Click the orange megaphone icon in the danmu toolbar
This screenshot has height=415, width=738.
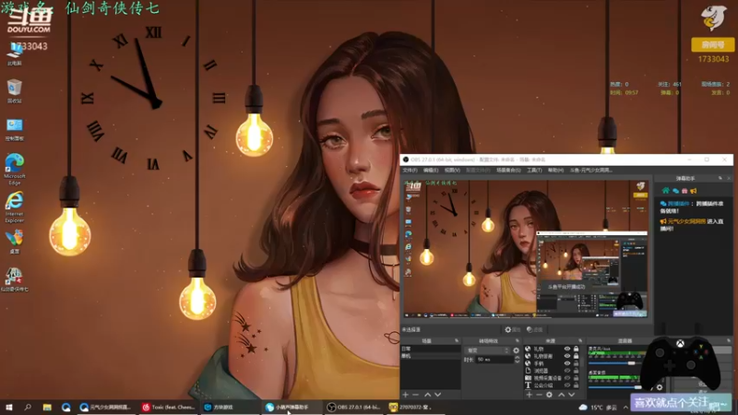(694, 191)
